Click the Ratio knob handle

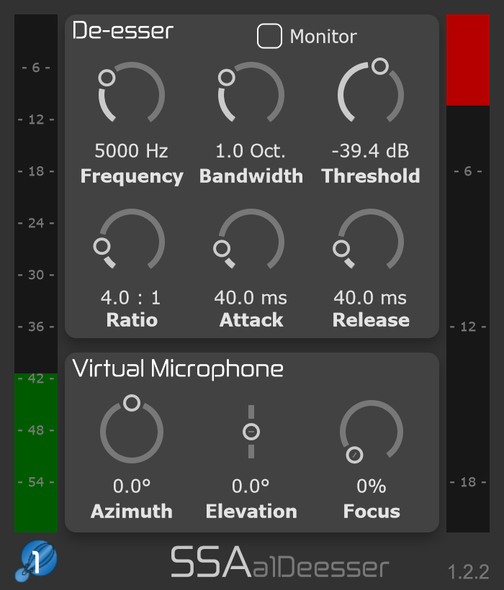coord(102,247)
